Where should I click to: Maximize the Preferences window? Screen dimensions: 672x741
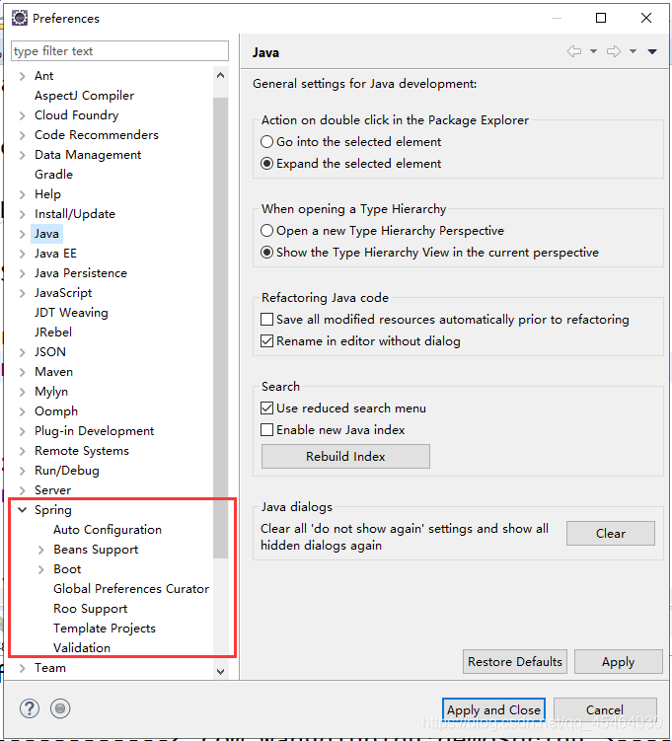coord(601,18)
